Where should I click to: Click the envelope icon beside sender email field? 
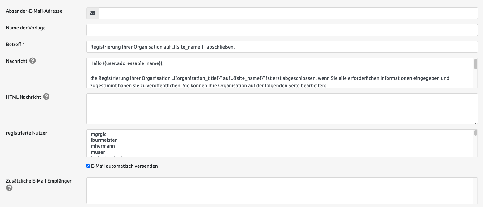tap(93, 13)
